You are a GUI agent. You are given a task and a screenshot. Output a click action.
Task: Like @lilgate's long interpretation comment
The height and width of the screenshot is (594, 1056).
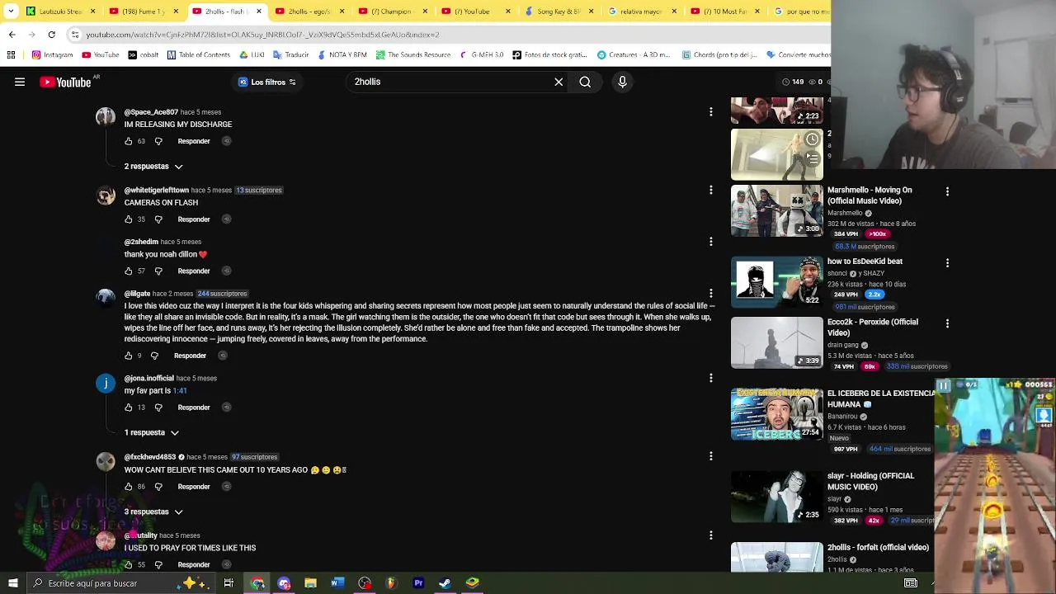coord(129,356)
